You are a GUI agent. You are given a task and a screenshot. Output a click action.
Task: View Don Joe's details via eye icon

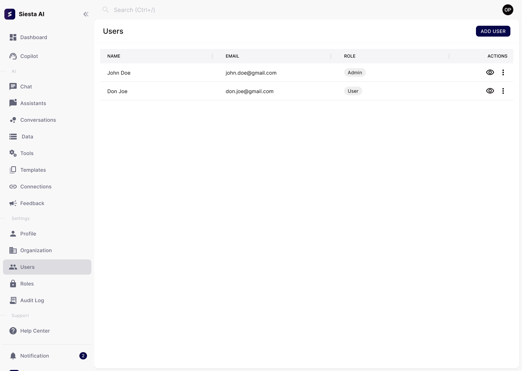[490, 91]
